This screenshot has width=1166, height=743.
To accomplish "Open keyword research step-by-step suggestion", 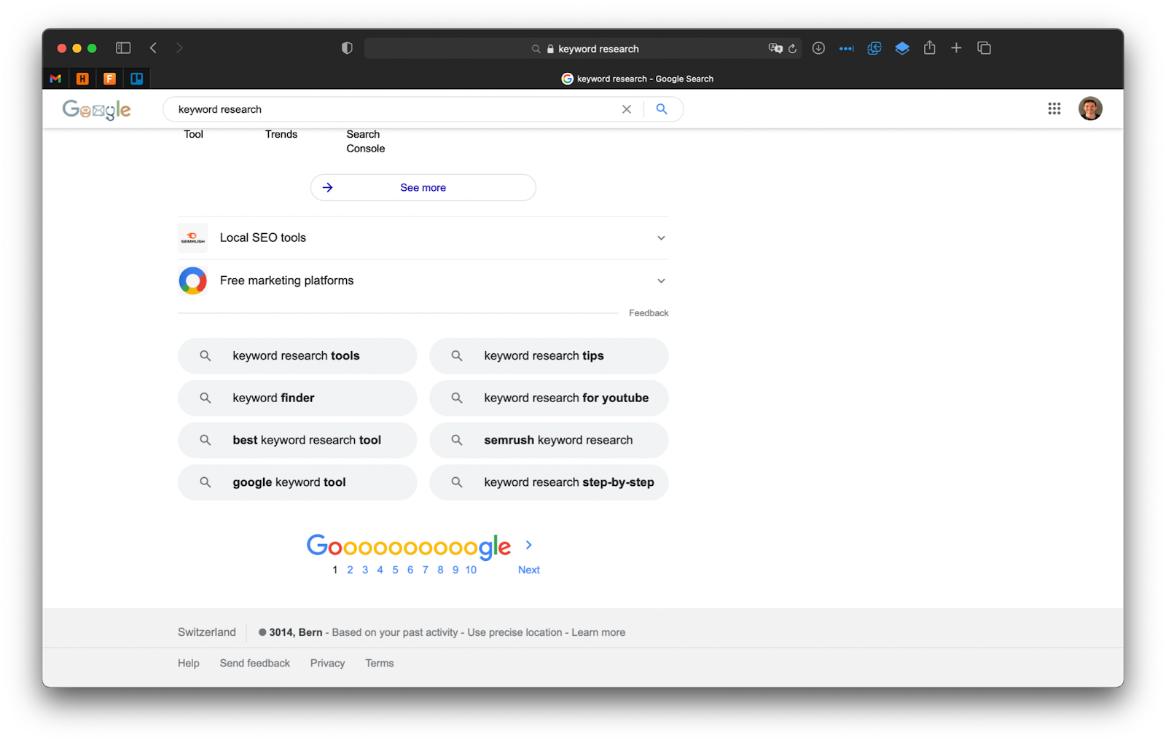I will click(549, 483).
